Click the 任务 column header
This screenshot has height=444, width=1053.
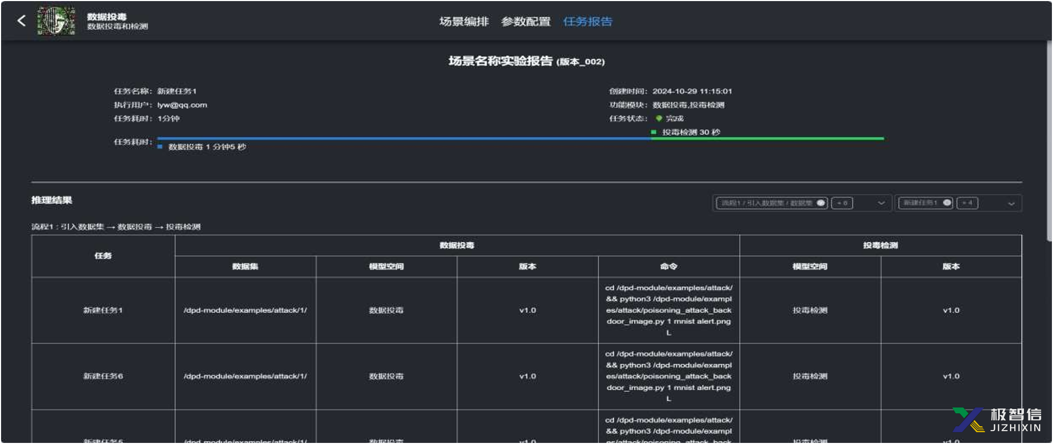click(103, 256)
